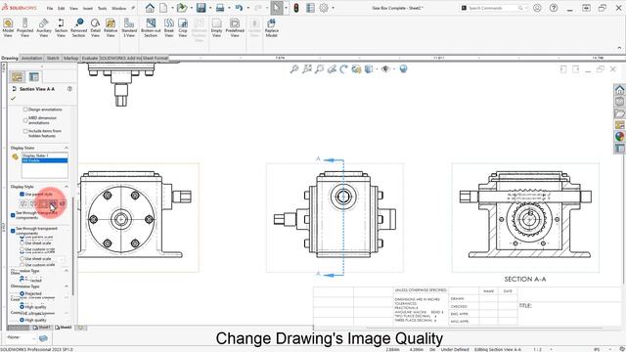Start the Section View tool
The image size is (626, 352).
click(x=61, y=28)
